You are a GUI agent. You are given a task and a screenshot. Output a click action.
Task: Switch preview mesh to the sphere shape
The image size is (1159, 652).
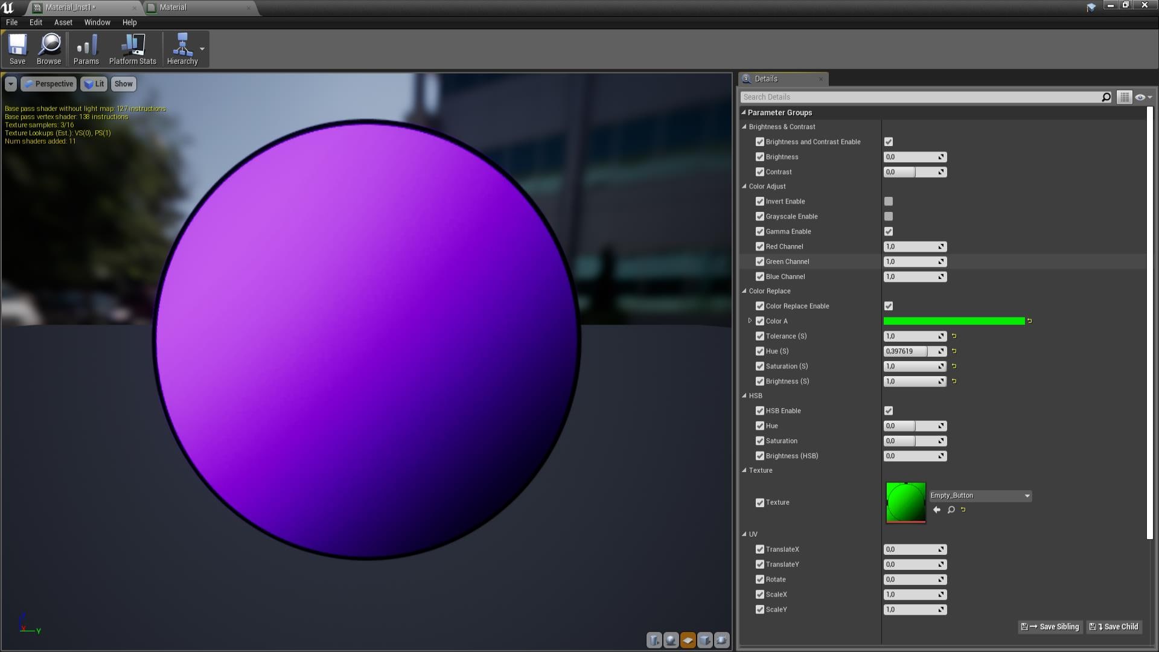tap(670, 640)
